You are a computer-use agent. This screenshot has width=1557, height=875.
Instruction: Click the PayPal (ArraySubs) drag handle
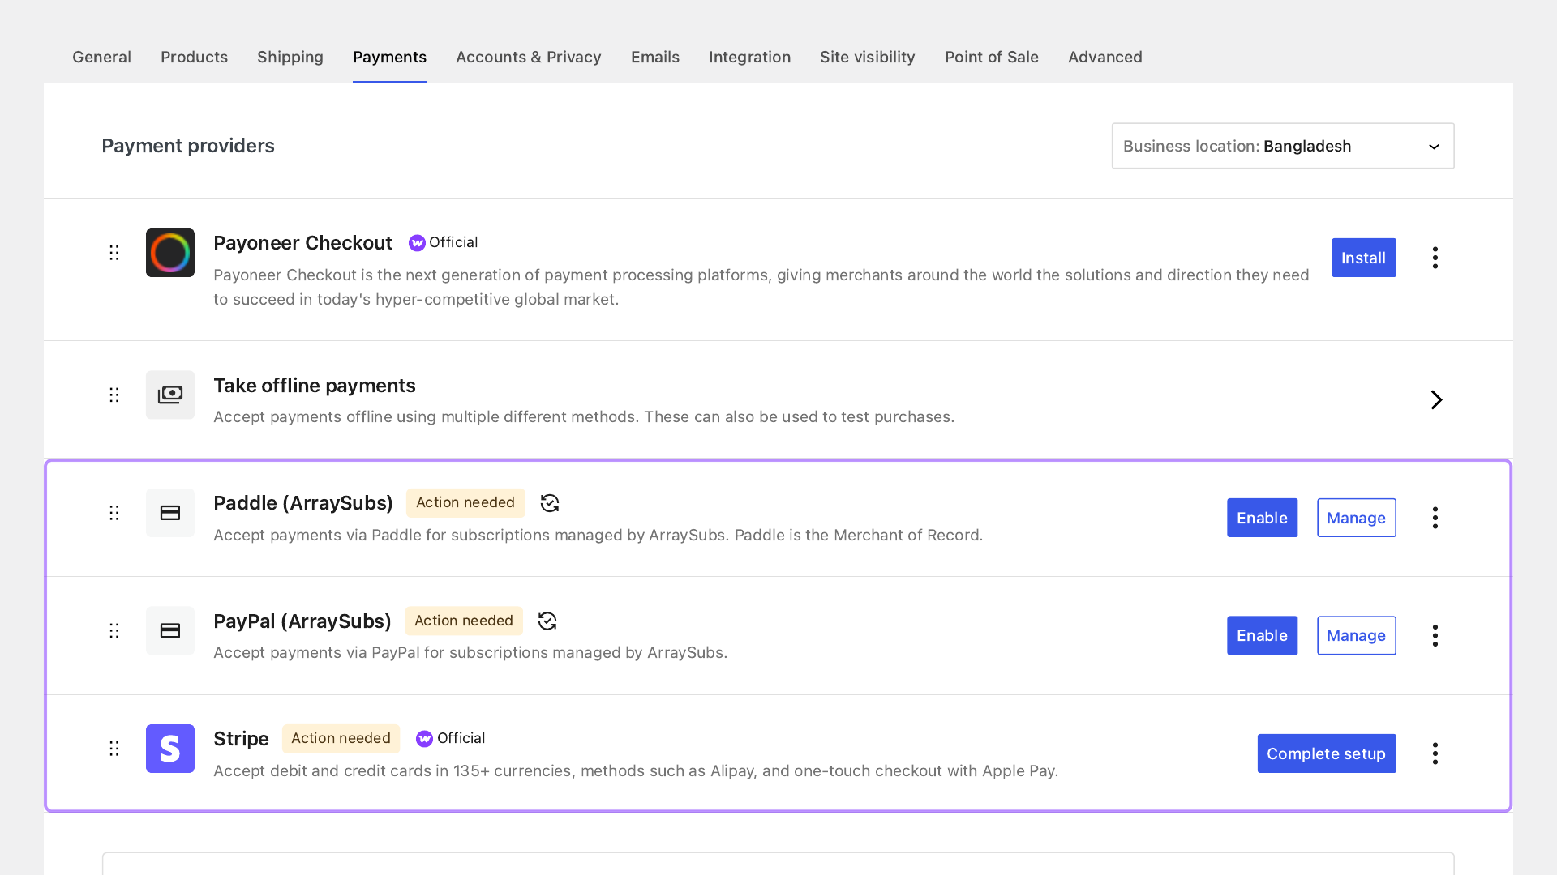[x=114, y=630]
